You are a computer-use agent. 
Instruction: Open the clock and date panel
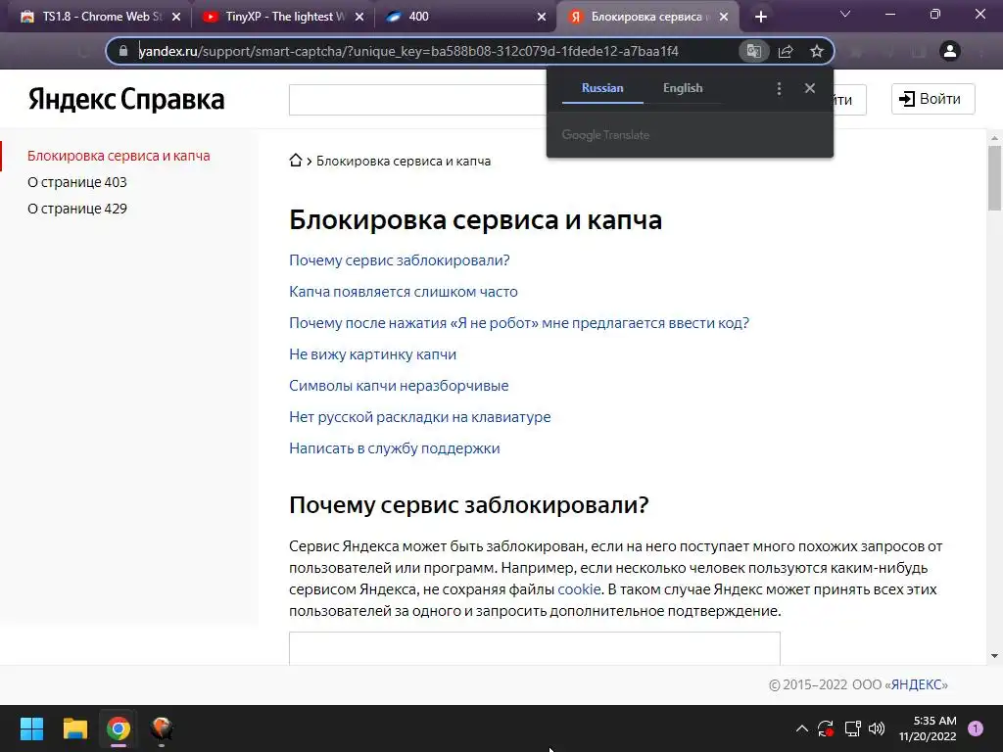(928, 728)
